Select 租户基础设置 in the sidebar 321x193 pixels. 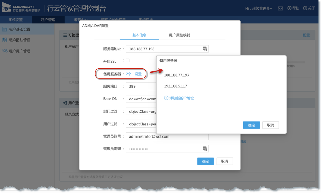pos(27,29)
